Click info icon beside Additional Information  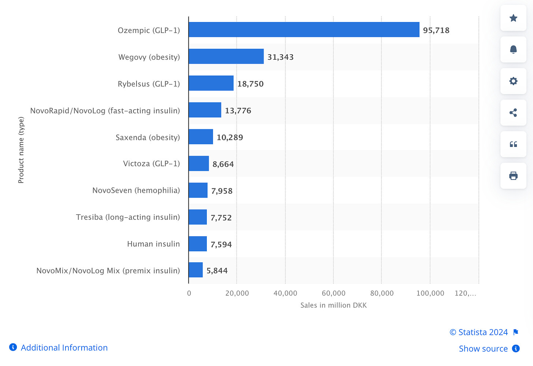click(13, 347)
